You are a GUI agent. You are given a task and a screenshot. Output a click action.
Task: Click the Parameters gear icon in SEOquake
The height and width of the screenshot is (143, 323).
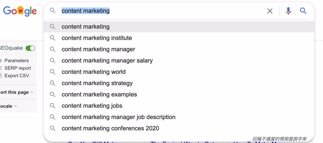pyautogui.click(x=1, y=60)
